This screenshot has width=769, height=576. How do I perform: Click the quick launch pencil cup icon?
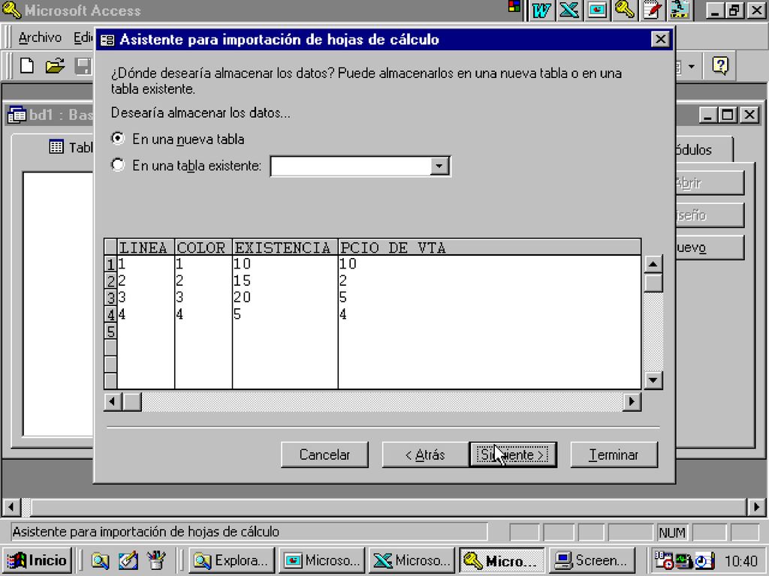point(156,560)
